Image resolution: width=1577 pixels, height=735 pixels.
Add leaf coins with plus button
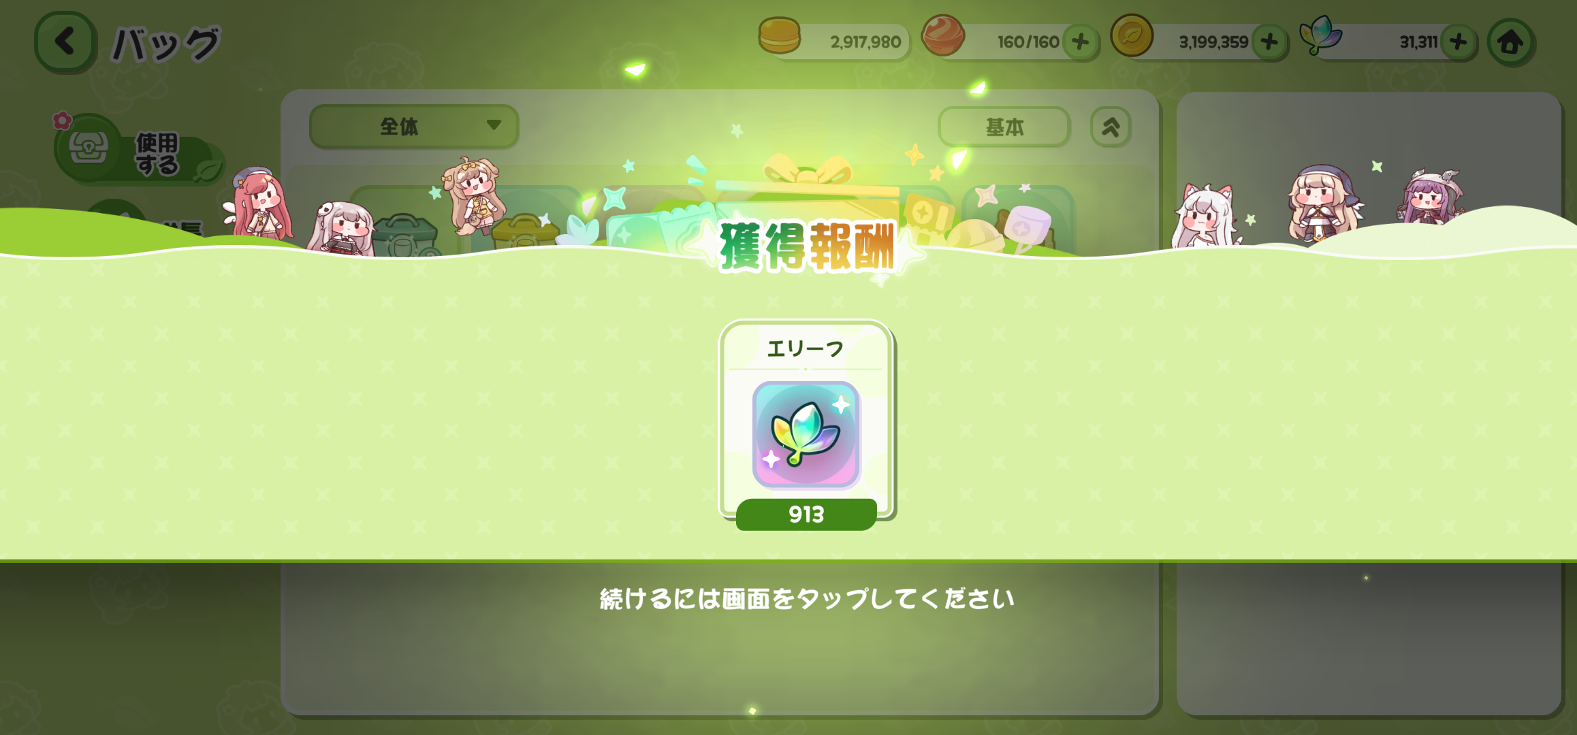coord(1269,42)
